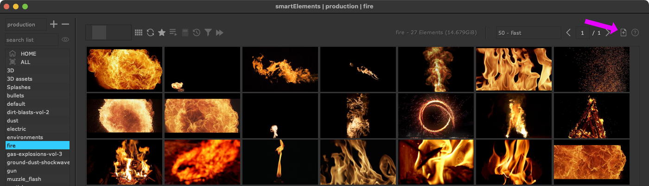Click the add new element page icon
Viewport: 649px width, 186px height.
624,32
